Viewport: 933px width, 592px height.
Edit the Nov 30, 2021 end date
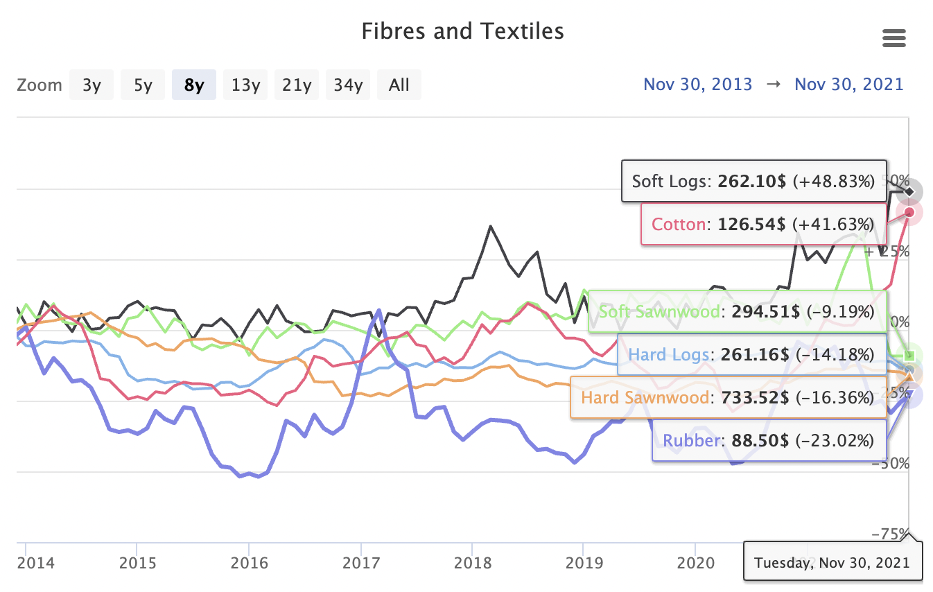848,85
